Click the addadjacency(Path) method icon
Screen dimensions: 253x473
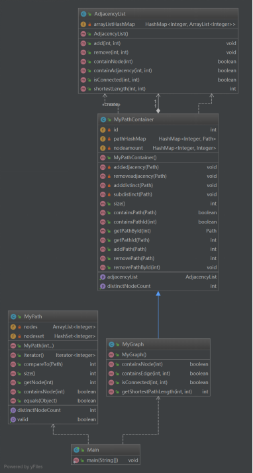tap(103, 167)
